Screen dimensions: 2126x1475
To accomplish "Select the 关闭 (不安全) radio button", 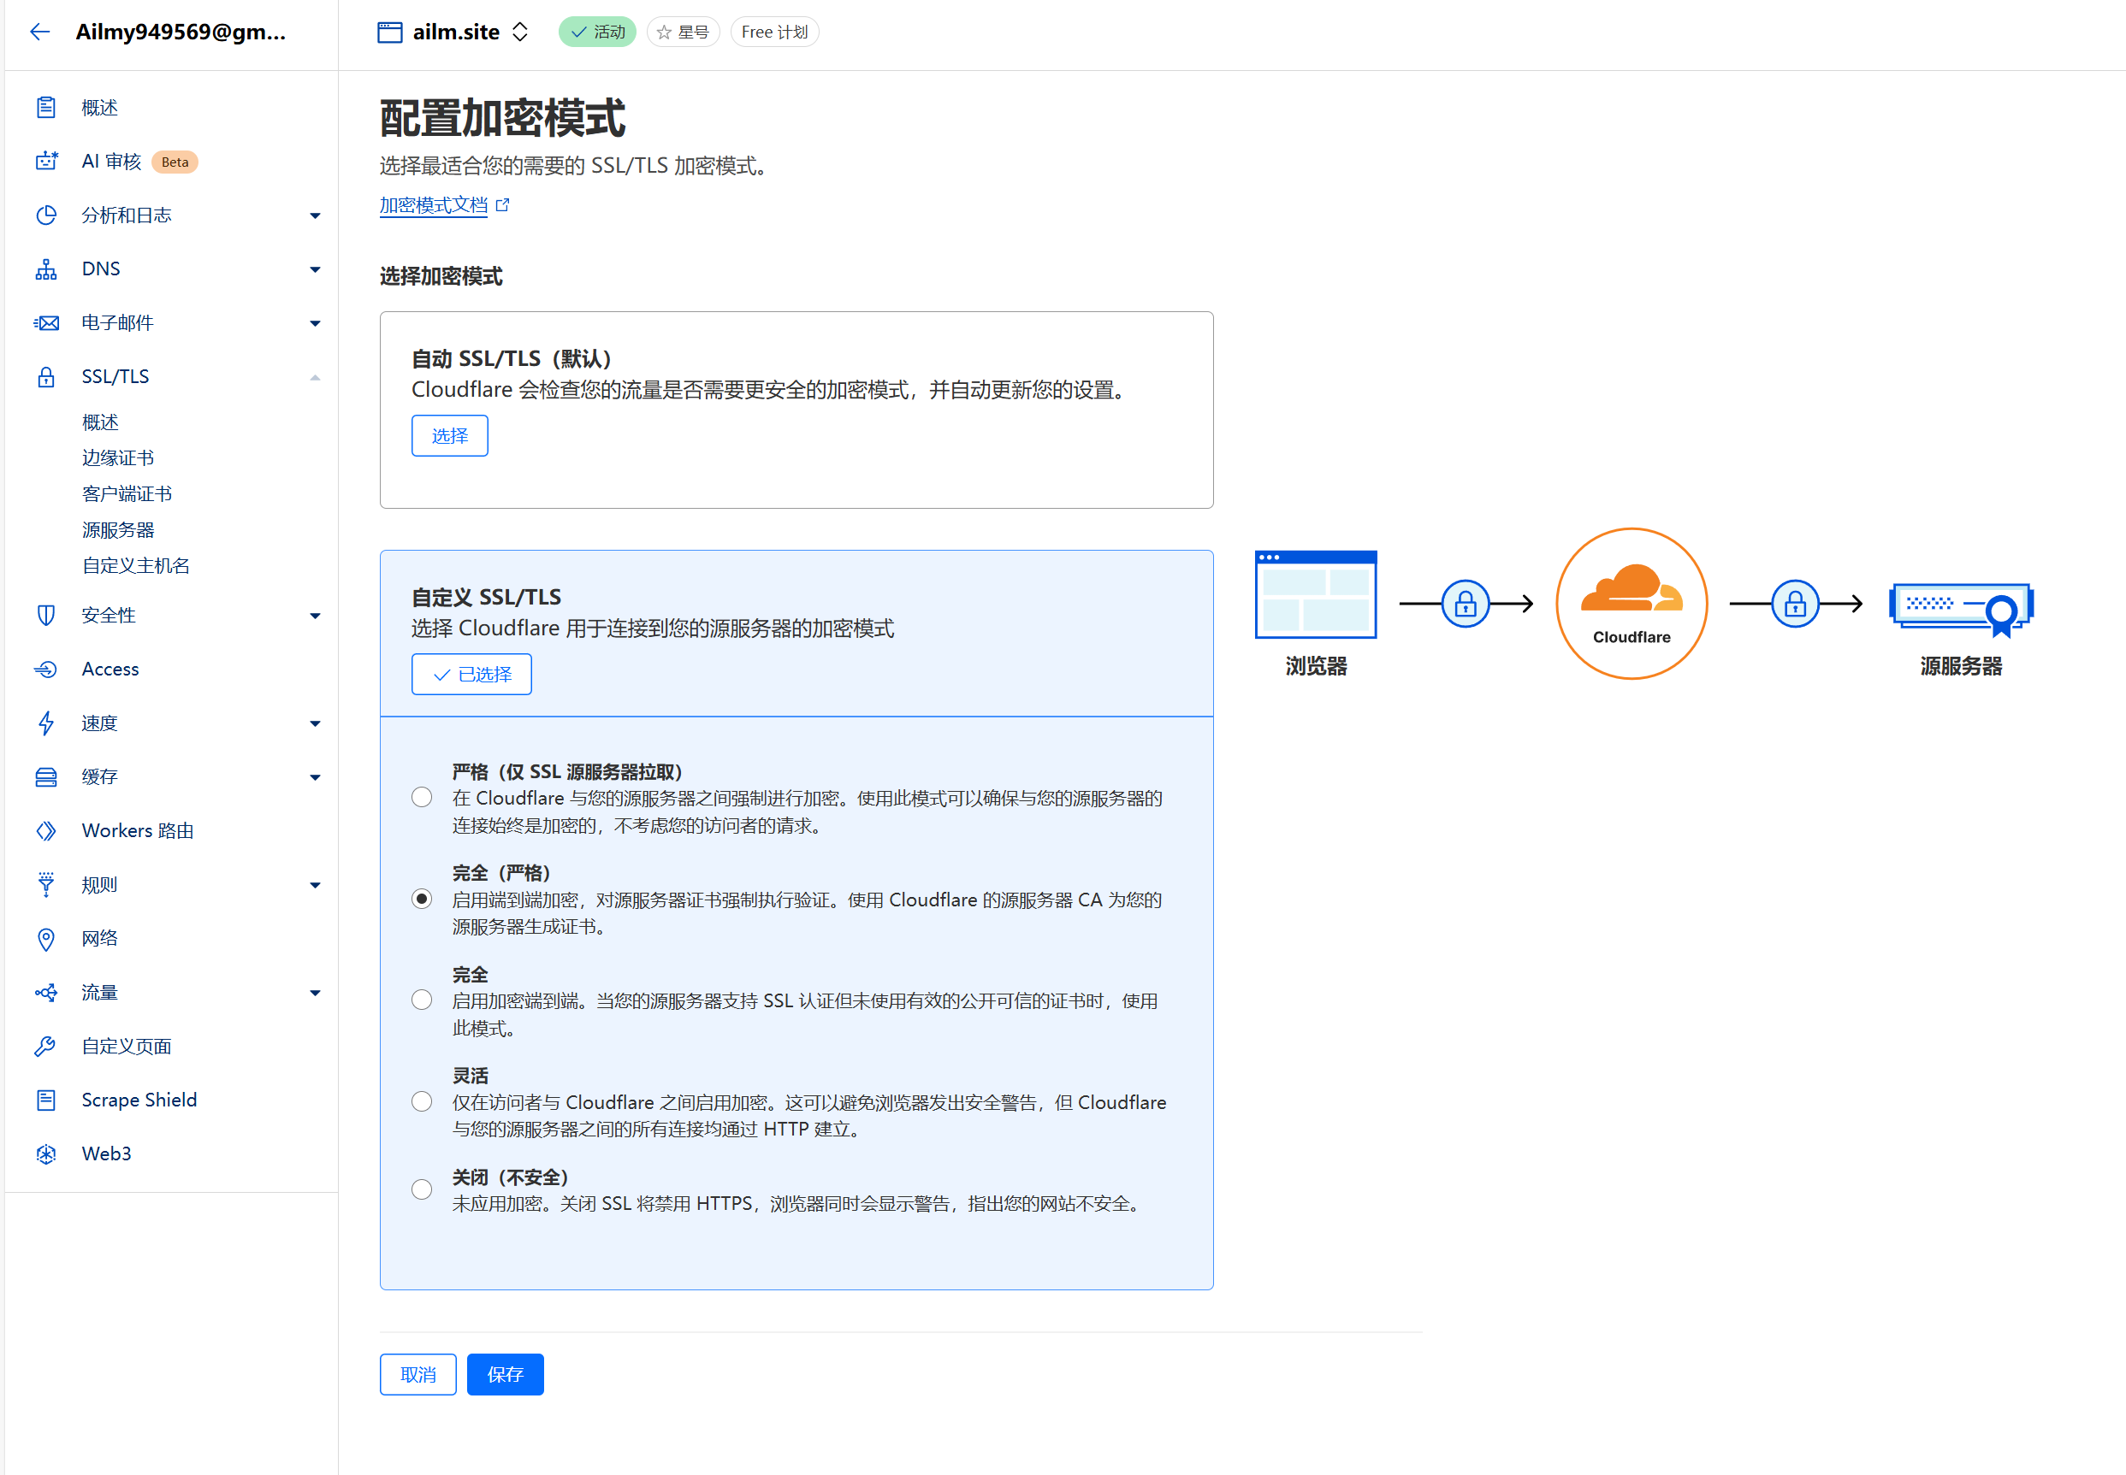I will pyautogui.click(x=422, y=1189).
